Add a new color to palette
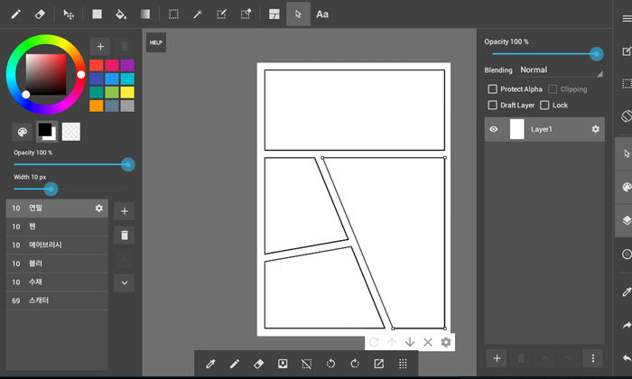632x379 pixels. click(100, 47)
